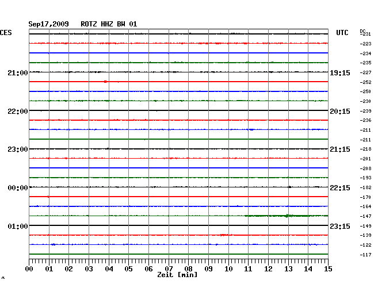The height and width of the screenshot is (284, 374).
Task: Click minute tick label 06 on time axis
Action: 148,269
